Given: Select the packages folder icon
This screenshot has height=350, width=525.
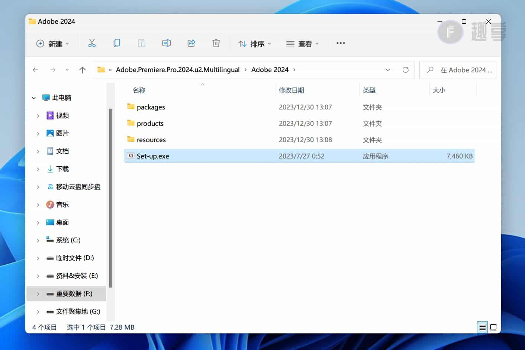Looking at the screenshot, I should (x=131, y=107).
